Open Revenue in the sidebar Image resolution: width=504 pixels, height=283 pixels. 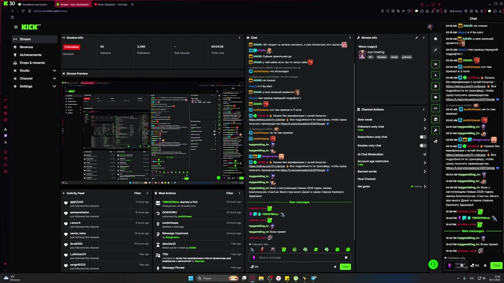tap(35, 47)
